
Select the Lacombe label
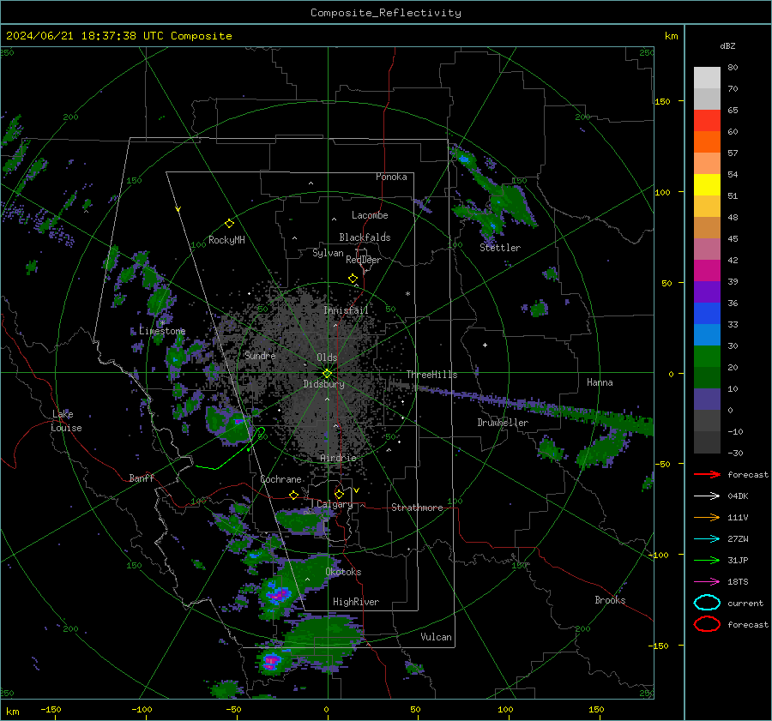[x=370, y=215]
